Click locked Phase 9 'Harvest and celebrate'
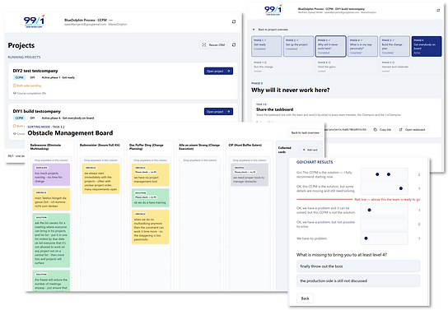Image resolution: width=448 pixels, height=310 pixels. click(411, 67)
